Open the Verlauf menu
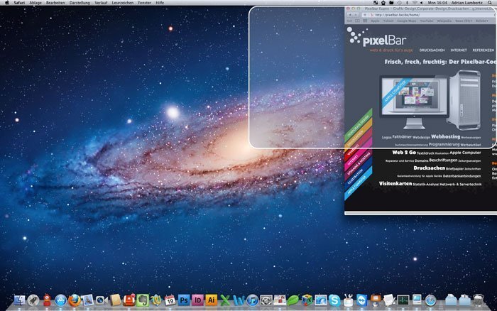 [101, 3]
